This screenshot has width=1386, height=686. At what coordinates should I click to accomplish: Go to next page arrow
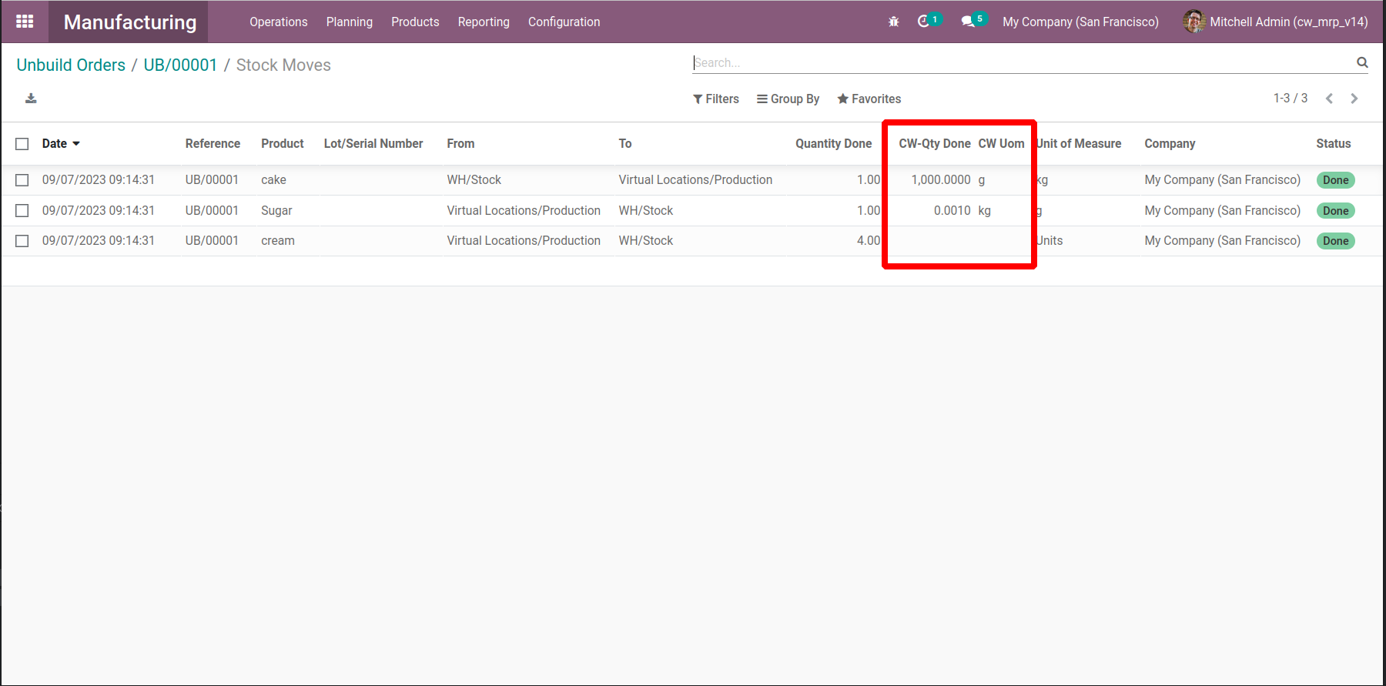1354,99
